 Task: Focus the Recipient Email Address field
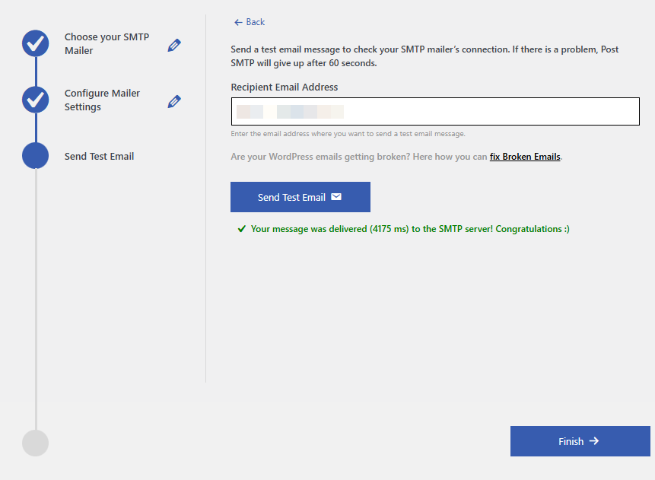434,112
